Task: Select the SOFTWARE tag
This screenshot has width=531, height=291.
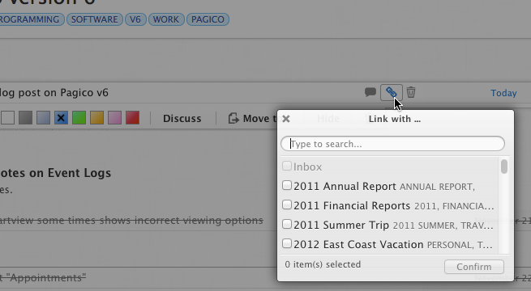Action: pyautogui.click(x=95, y=19)
